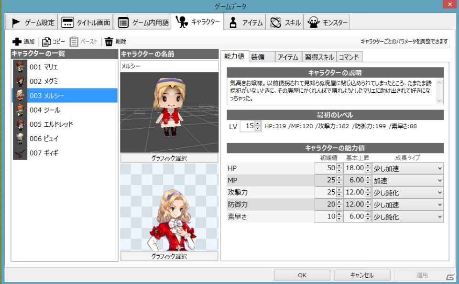459x284 pixels.
Task: Open the 素早さ growth type dropdown
Action: tap(407, 217)
